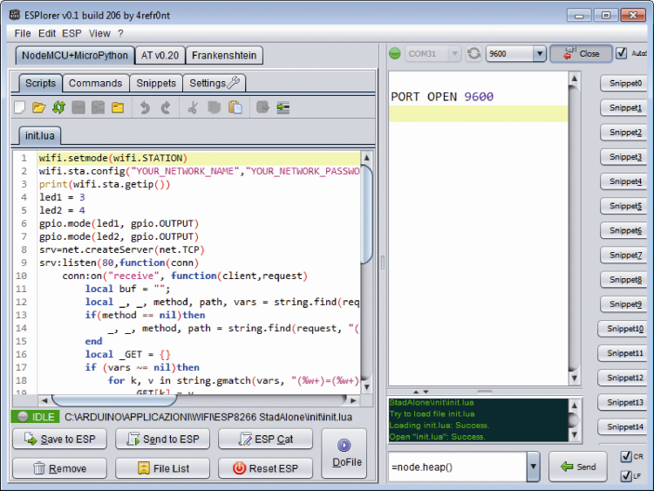The height and width of the screenshot is (491, 654).
Task: Click the Save to ESP button
Action: (x=59, y=439)
